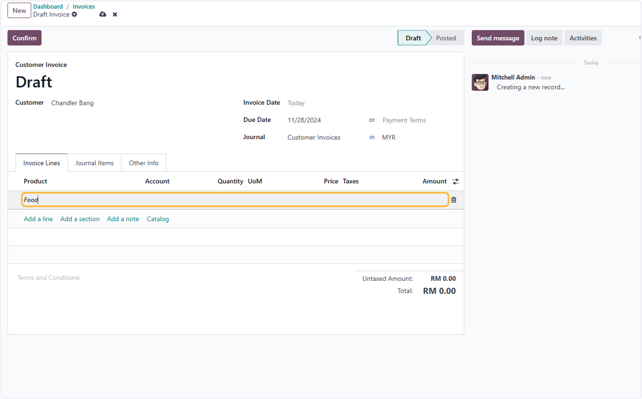The image size is (642, 399).
Task: Click Add a line link
Action: pos(39,219)
